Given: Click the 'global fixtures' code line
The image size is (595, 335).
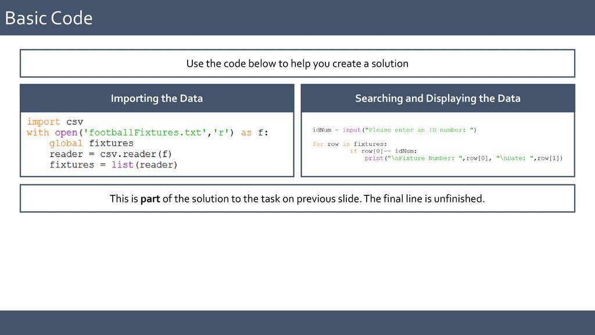Looking at the screenshot, I should [91, 143].
